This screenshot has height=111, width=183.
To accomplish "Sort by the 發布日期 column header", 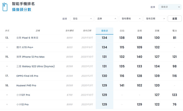I will 87,31.
